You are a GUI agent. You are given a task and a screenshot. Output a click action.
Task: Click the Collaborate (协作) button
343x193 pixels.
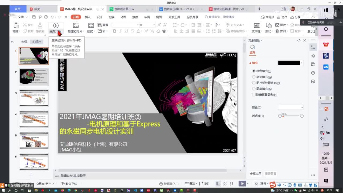click(282, 17)
